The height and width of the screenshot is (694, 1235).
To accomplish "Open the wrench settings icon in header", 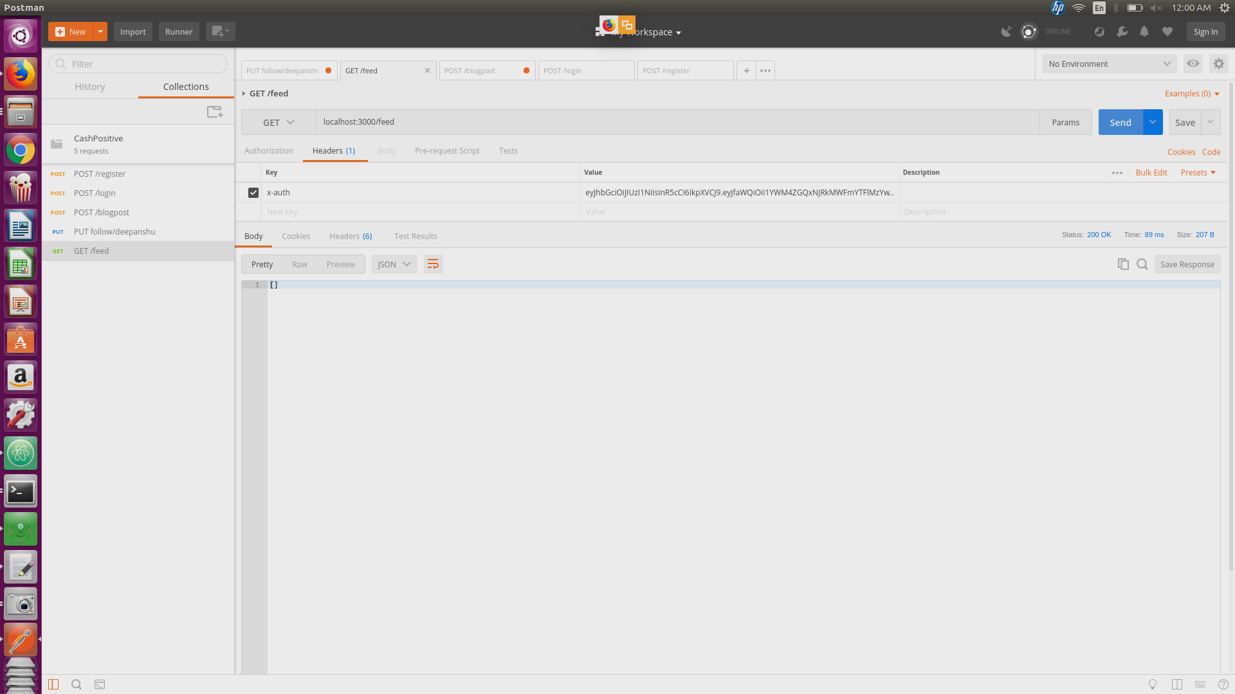I will [x=1122, y=31].
